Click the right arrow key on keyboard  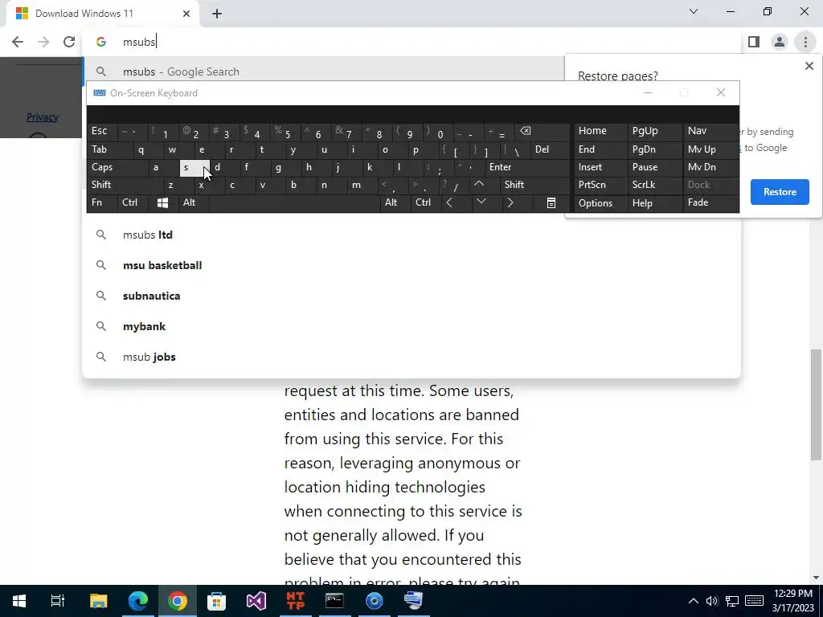click(510, 202)
